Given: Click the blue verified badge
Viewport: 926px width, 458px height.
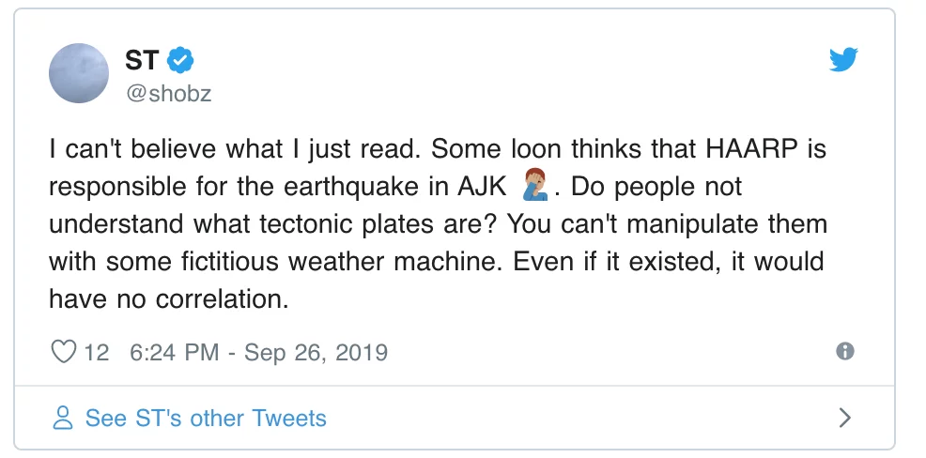Looking at the screenshot, I should pos(180,60).
